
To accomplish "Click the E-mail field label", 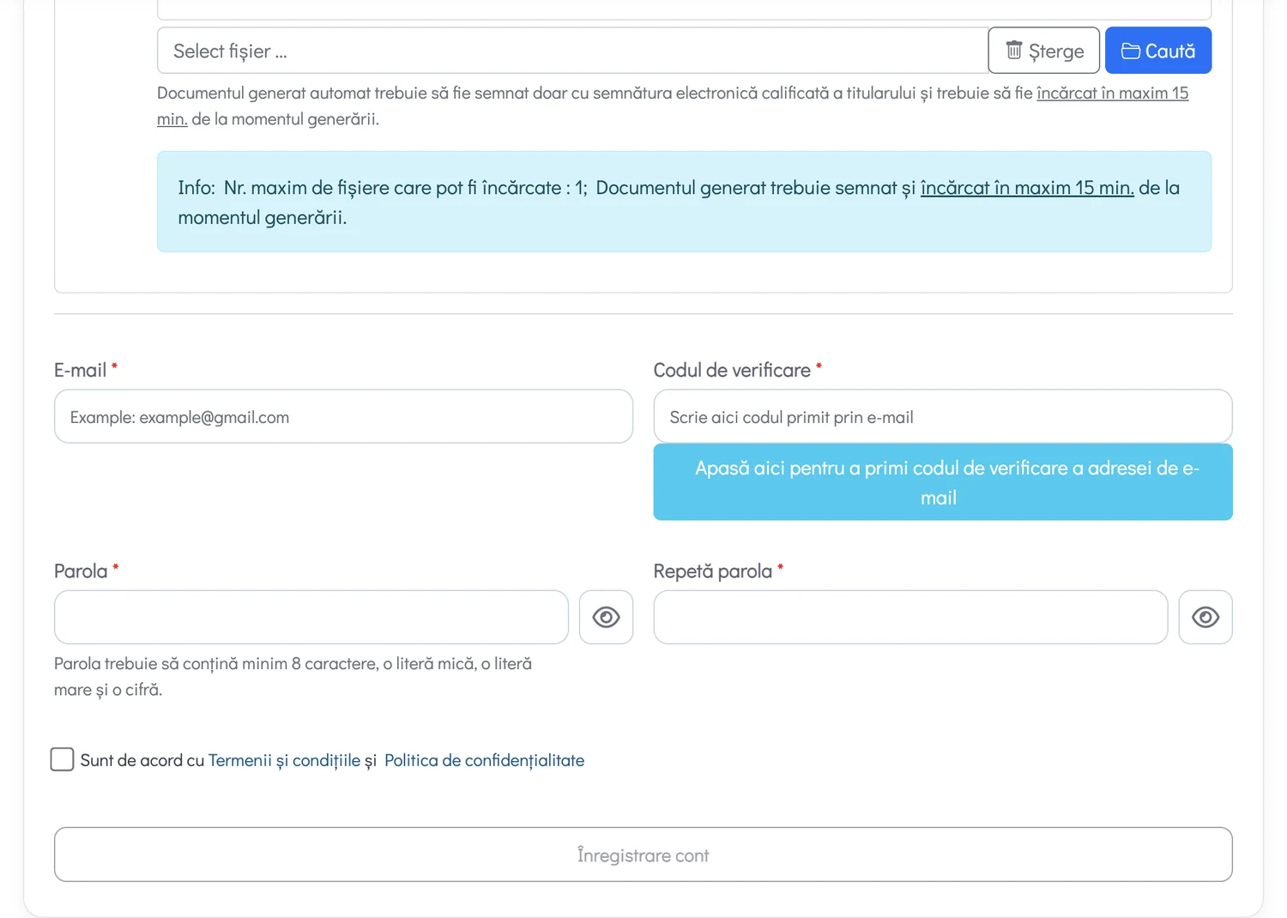I will [80, 370].
